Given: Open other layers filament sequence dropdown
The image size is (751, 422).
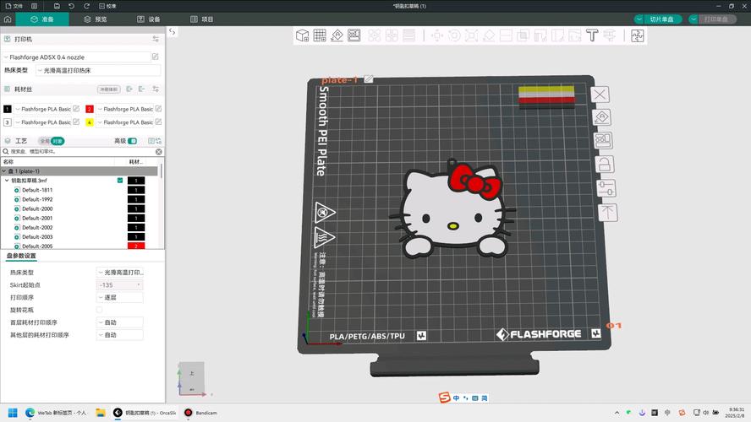Looking at the screenshot, I should pos(120,335).
